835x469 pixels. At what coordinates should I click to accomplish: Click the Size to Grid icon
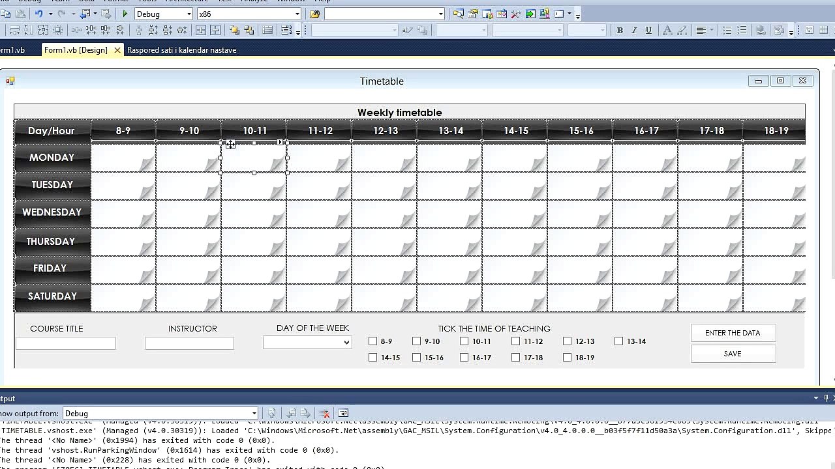tap(58, 30)
